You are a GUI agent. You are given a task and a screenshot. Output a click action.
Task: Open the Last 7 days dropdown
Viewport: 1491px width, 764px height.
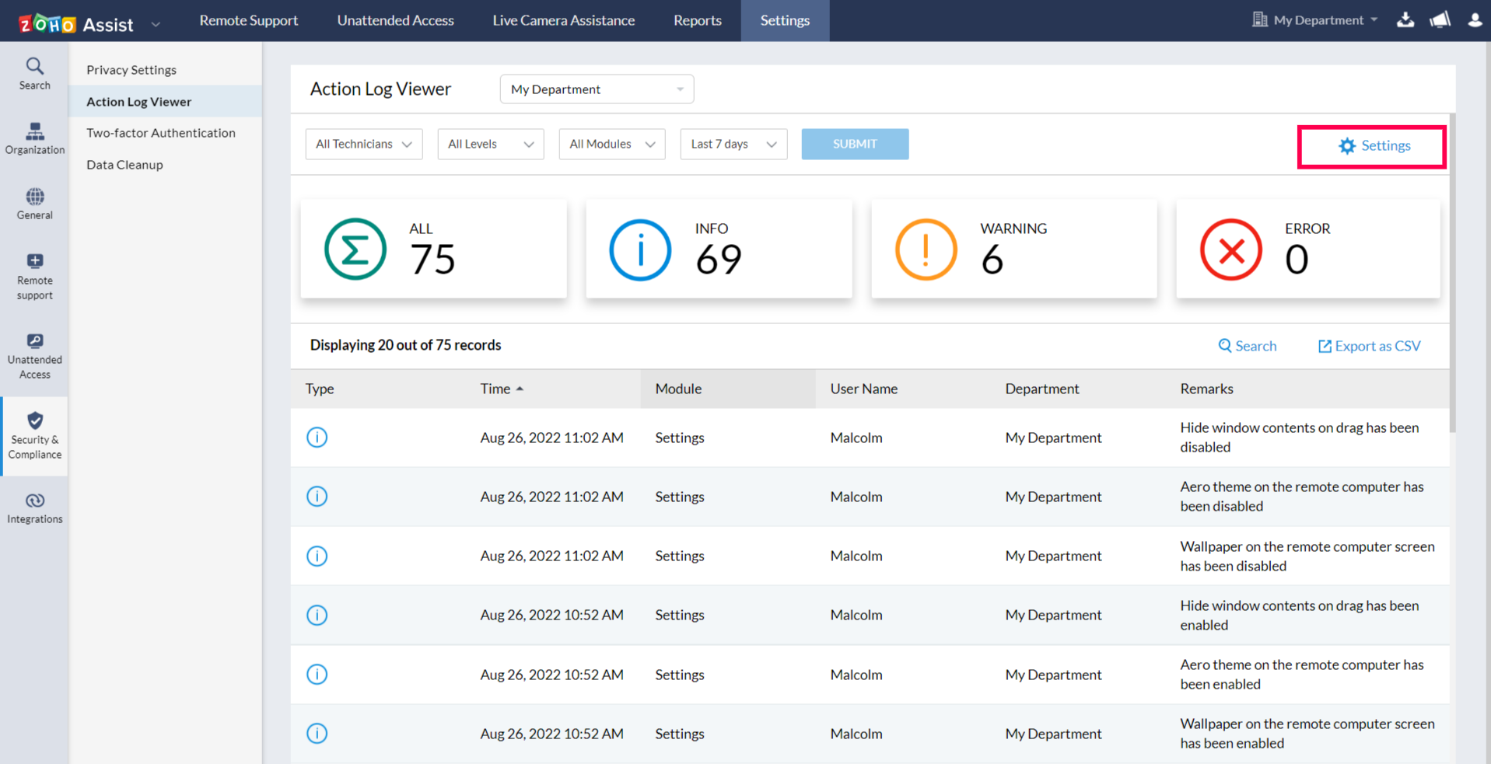tap(733, 144)
